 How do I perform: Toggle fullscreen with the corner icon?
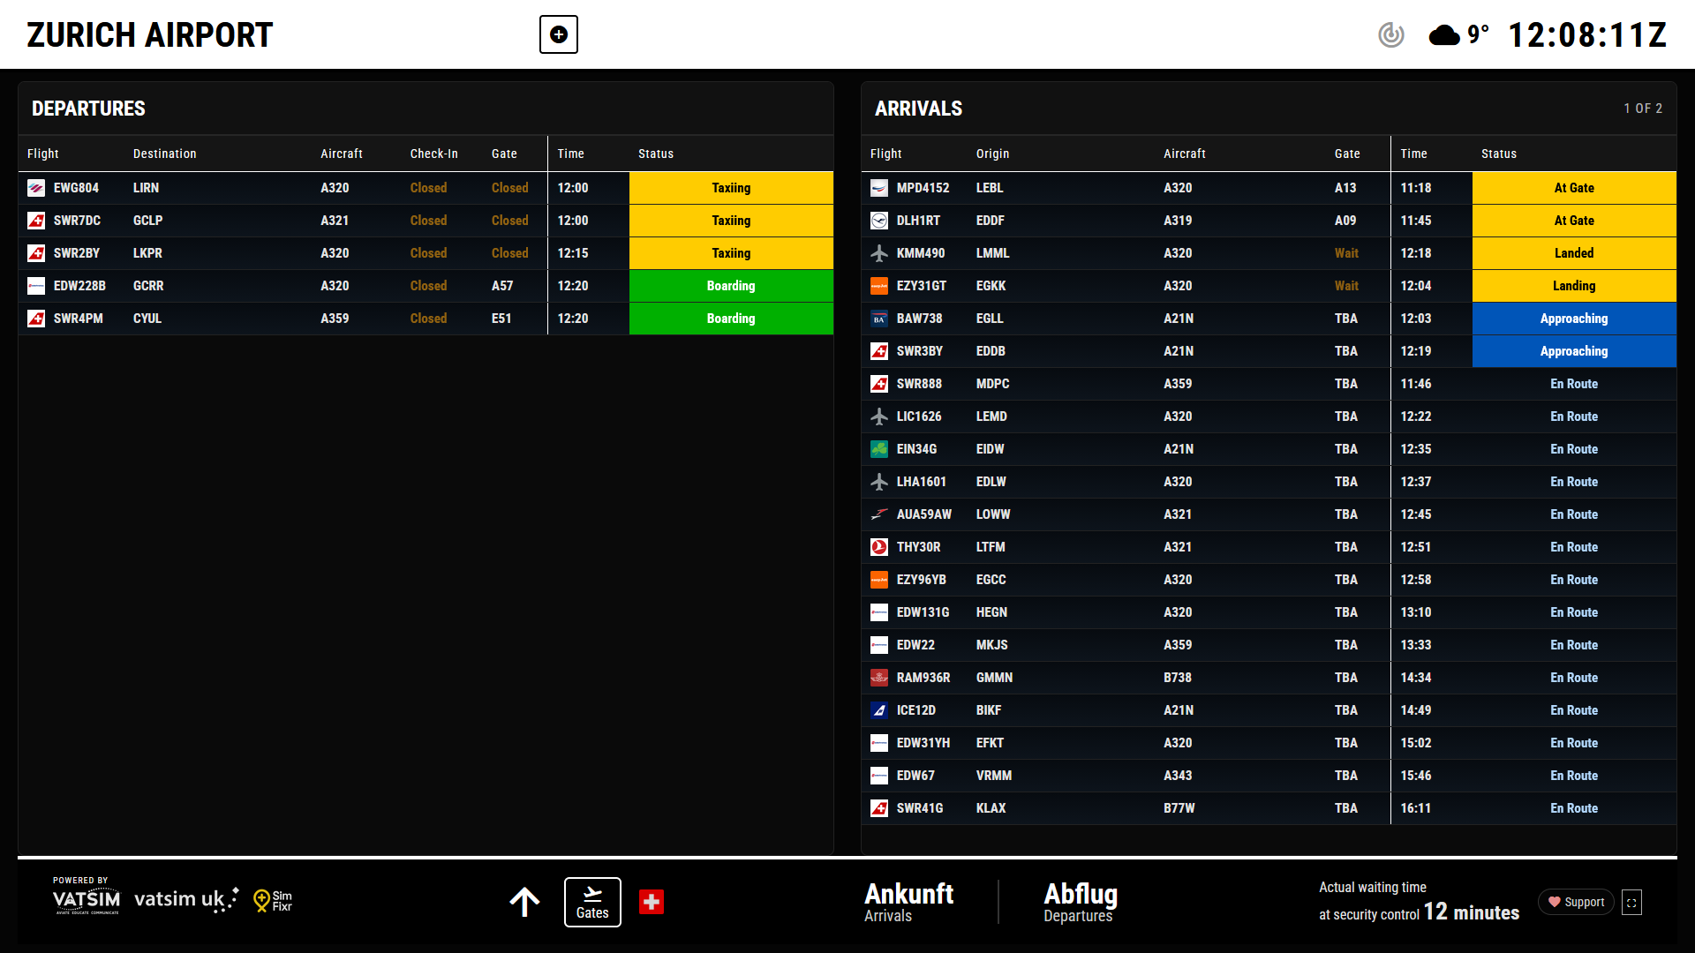click(1631, 903)
